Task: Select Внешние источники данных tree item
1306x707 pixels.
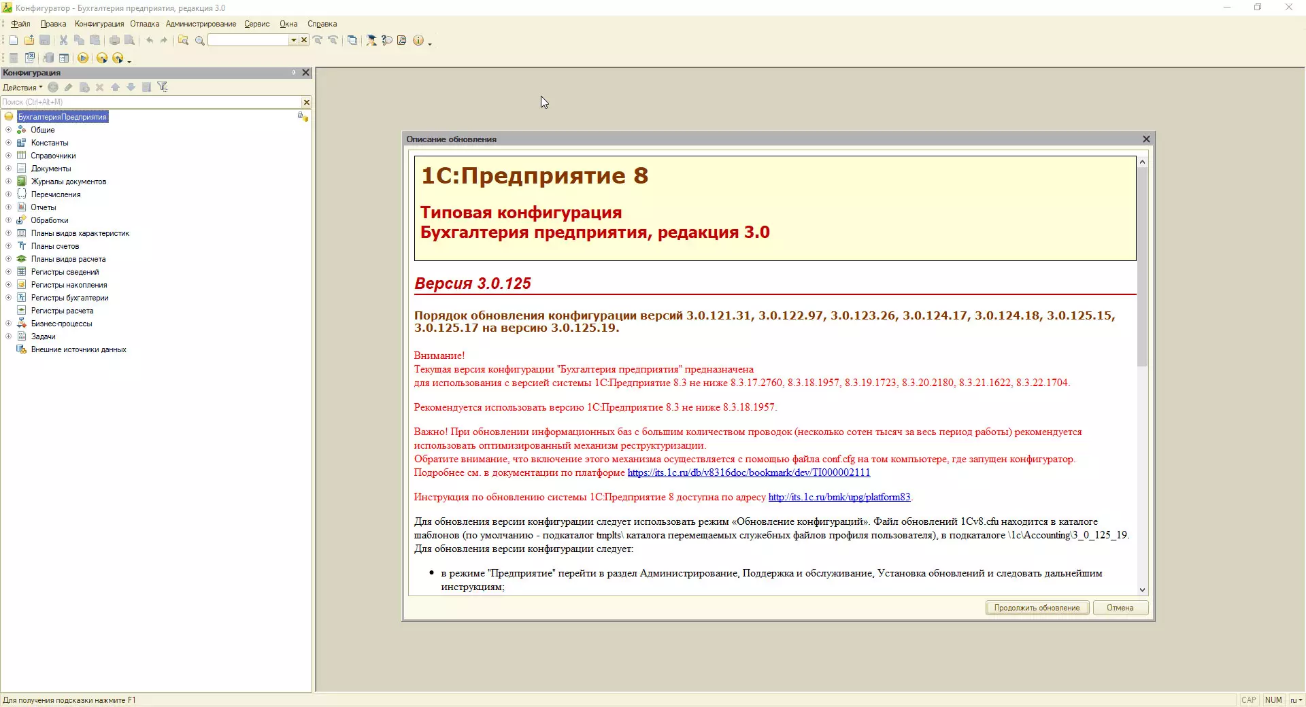Action: (x=78, y=349)
